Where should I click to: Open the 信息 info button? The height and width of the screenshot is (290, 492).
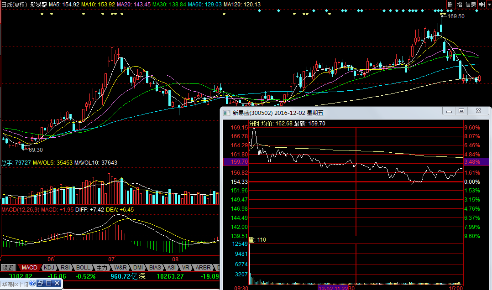(471, 5)
